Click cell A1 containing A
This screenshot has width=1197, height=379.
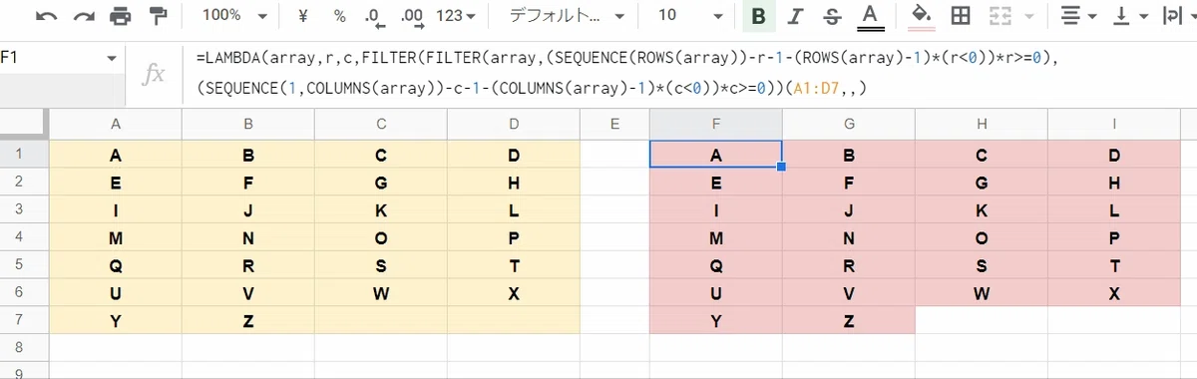tap(116, 155)
